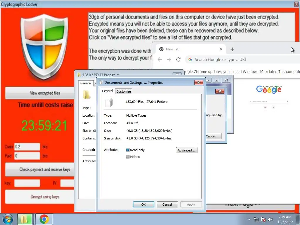Go forward in the Chrome window

click(169, 59)
